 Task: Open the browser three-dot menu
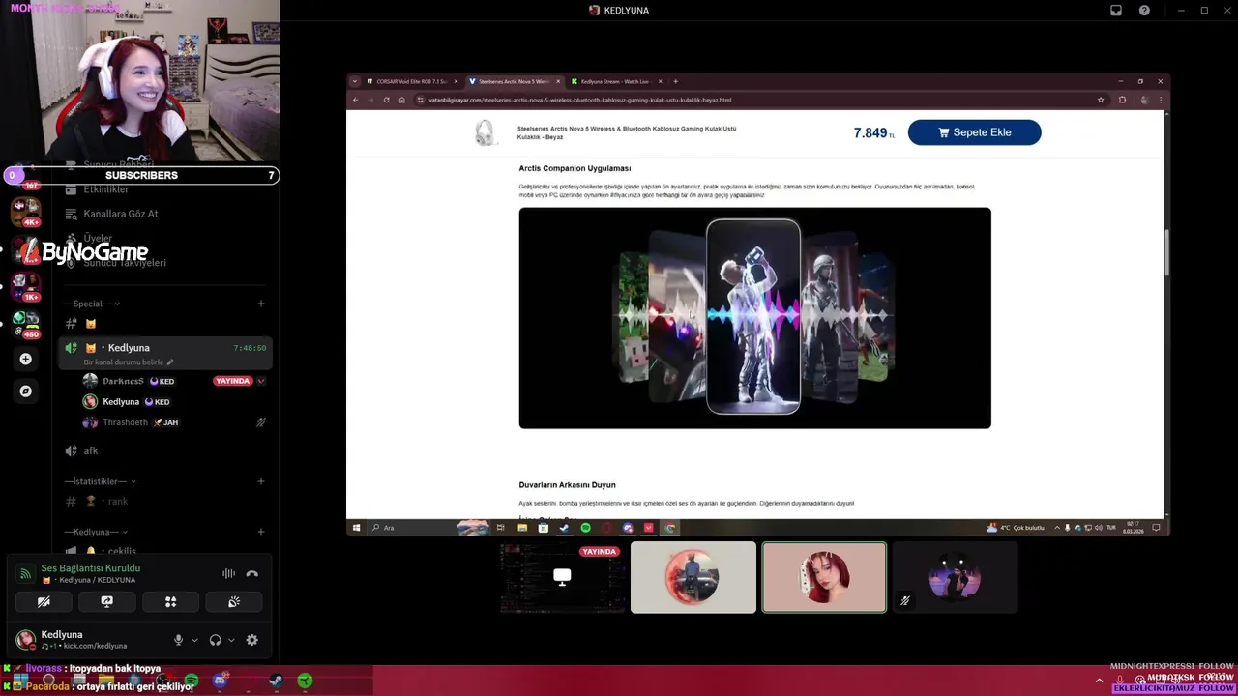pos(1160,100)
